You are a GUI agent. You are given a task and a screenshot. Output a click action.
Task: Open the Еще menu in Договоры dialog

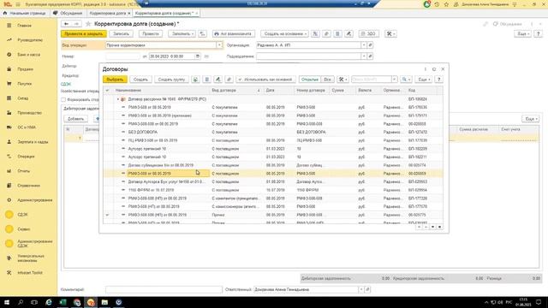424,80
